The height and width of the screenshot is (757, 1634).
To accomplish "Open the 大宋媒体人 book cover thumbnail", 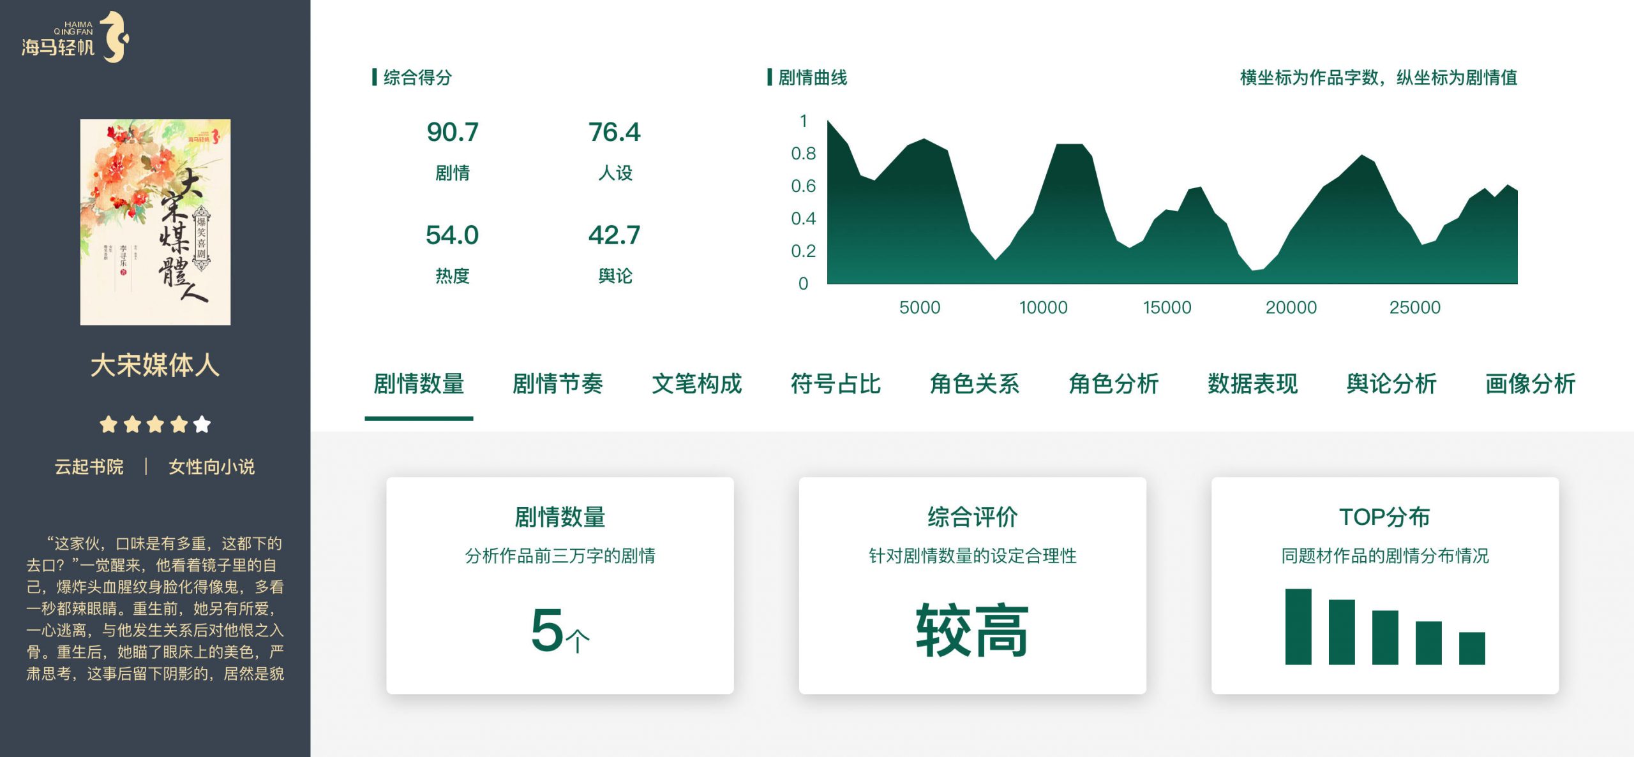I will [x=155, y=222].
